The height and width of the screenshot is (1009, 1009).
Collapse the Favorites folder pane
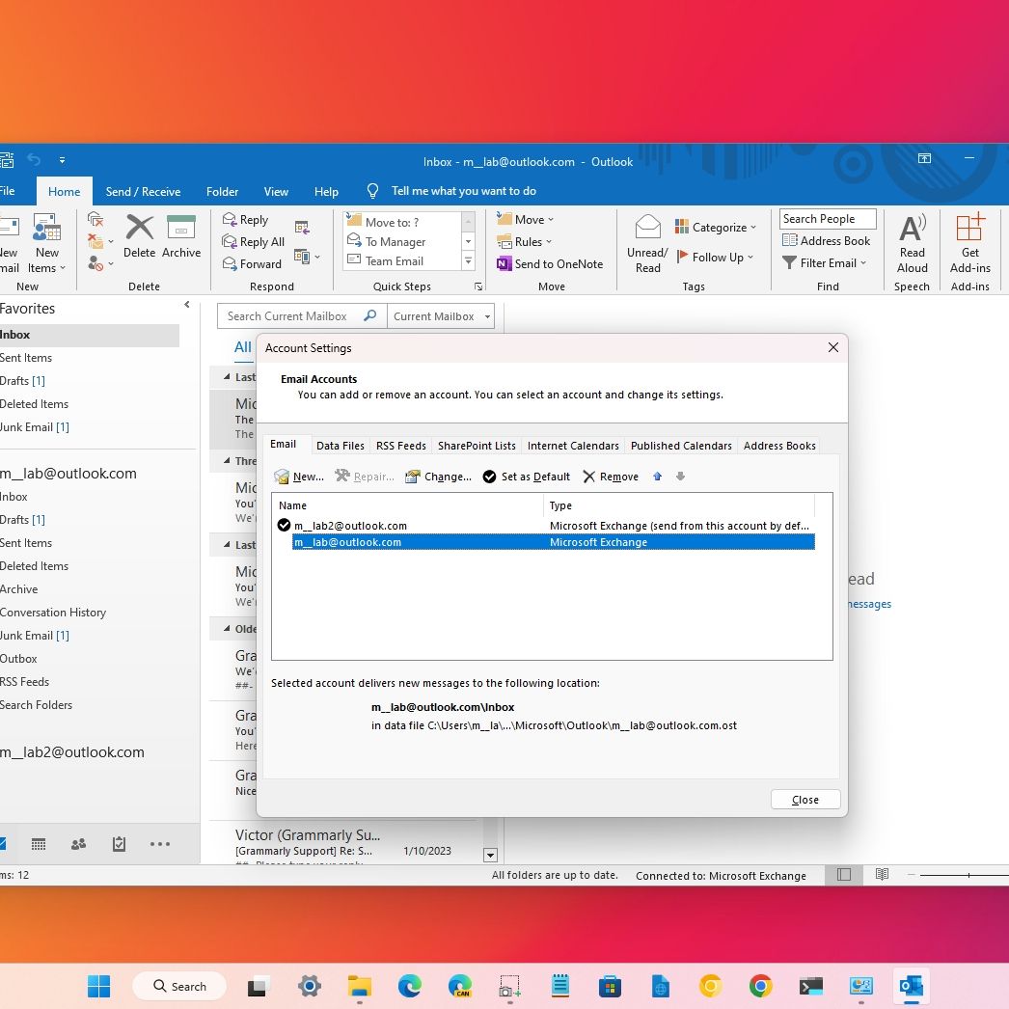(x=187, y=305)
